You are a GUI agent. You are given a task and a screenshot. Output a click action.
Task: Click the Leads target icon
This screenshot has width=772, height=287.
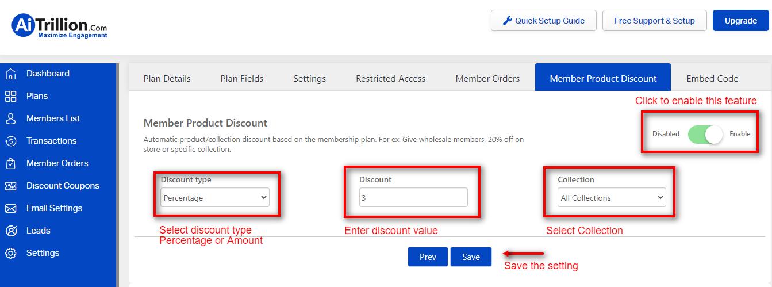pyautogui.click(x=10, y=231)
